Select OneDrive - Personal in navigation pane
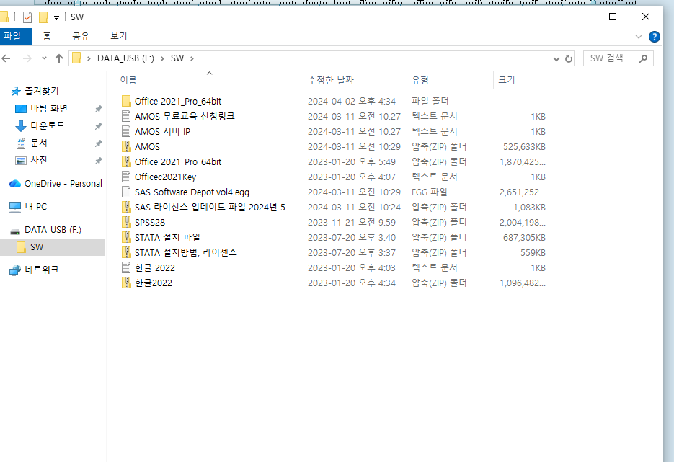674x462 pixels. [63, 184]
